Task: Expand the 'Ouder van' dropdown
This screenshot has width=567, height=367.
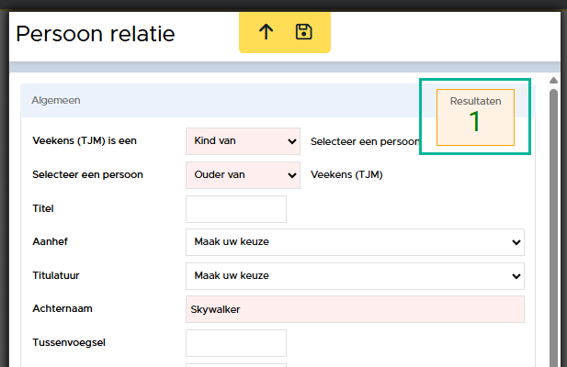Action: pos(243,175)
